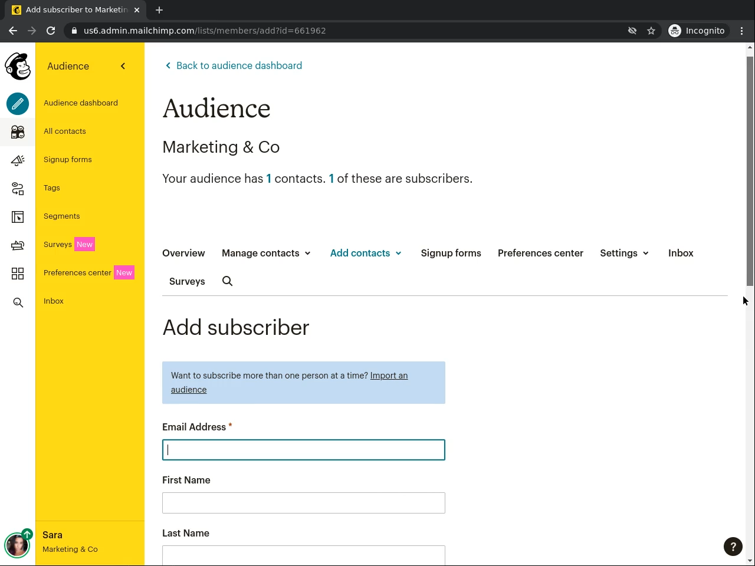Open the Automations icon in the sidebar

[18, 189]
